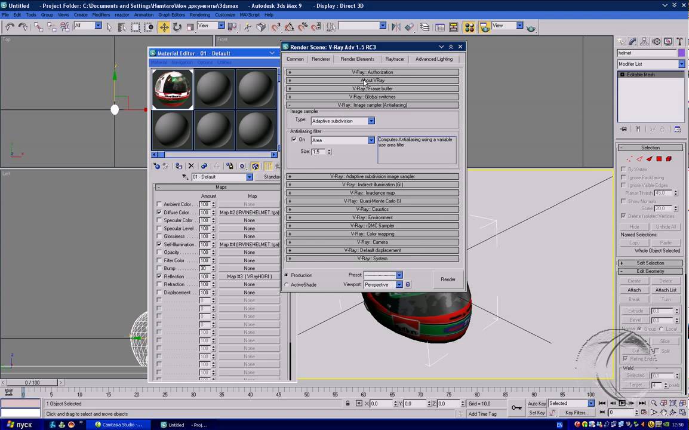Open the Rendering menu
Image resolution: width=689 pixels, height=430 pixels.
[x=200, y=14]
